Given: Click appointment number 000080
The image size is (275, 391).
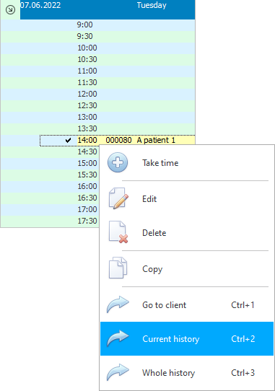Looking at the screenshot, I should point(118,140).
